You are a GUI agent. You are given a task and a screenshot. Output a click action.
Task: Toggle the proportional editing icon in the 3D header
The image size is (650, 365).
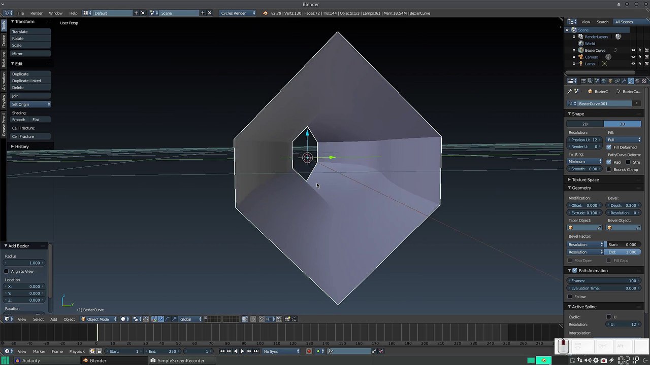click(253, 319)
